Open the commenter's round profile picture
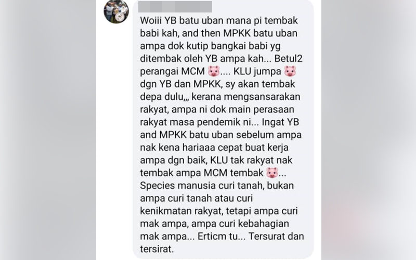Image resolution: width=416 pixels, height=260 pixels. point(116,10)
